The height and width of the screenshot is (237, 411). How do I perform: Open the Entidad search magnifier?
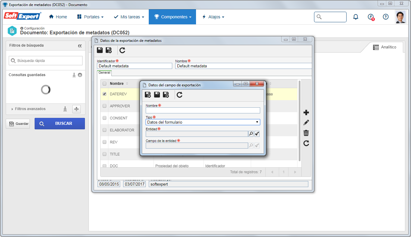(x=251, y=134)
